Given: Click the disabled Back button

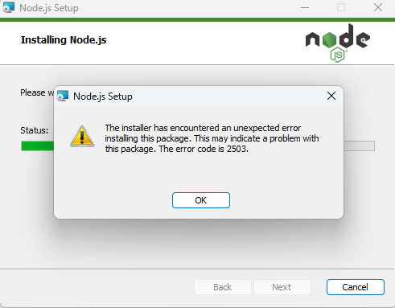Looking at the screenshot, I should [223, 287].
